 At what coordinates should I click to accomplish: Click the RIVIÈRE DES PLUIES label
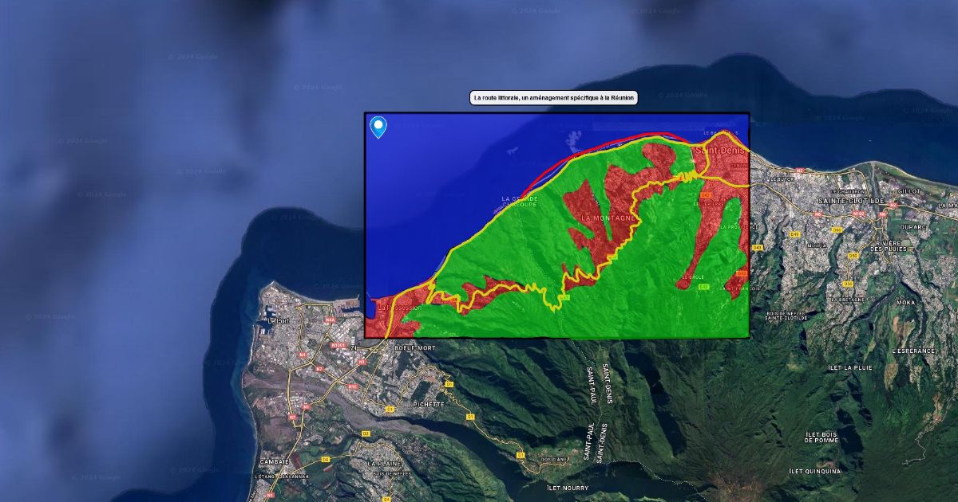point(889,247)
